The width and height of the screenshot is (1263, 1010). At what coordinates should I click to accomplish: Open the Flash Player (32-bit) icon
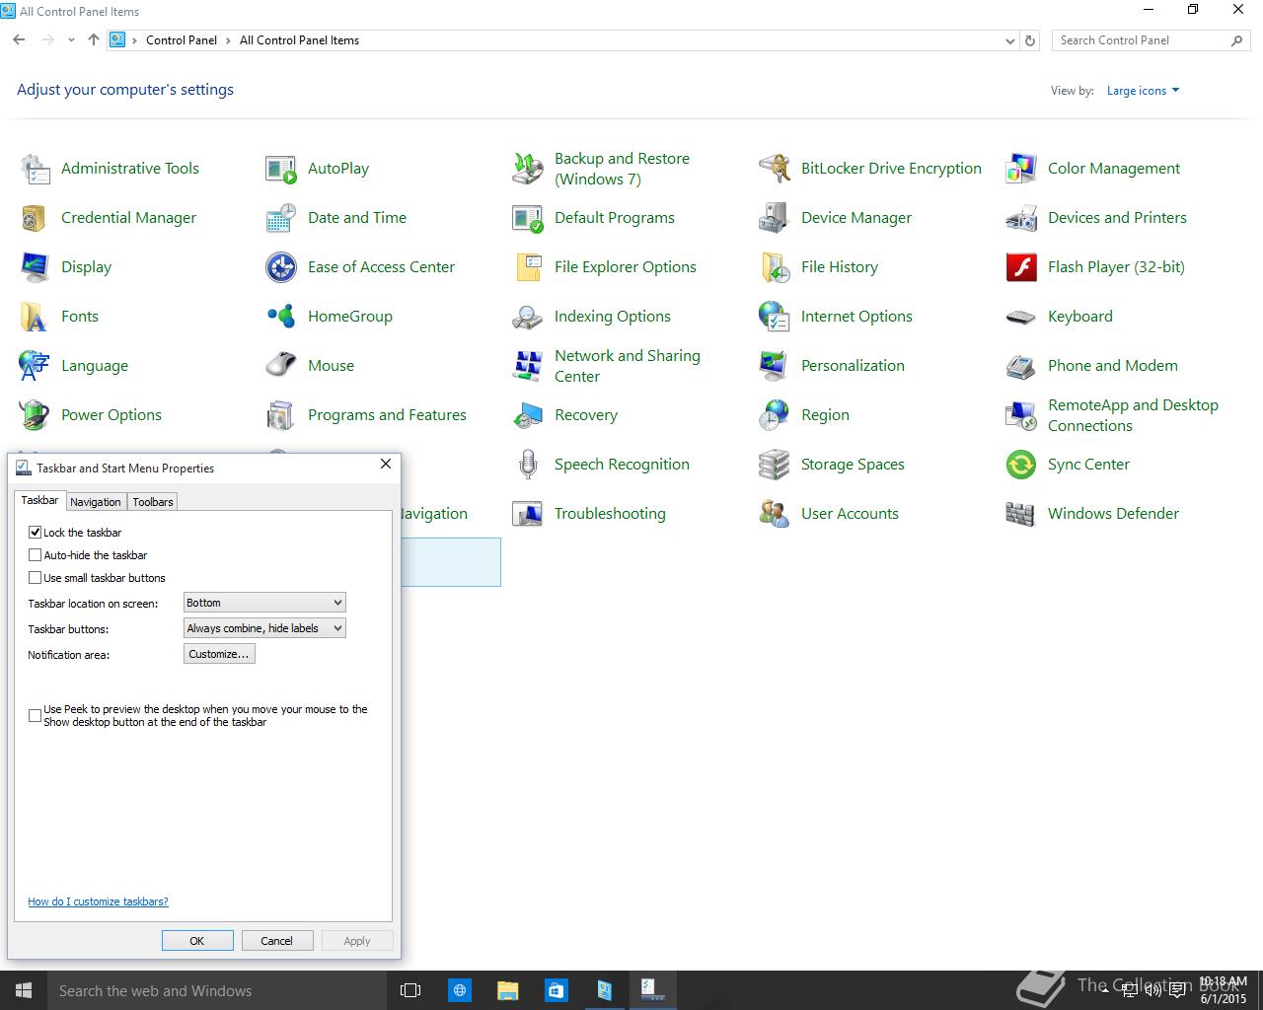(1021, 267)
